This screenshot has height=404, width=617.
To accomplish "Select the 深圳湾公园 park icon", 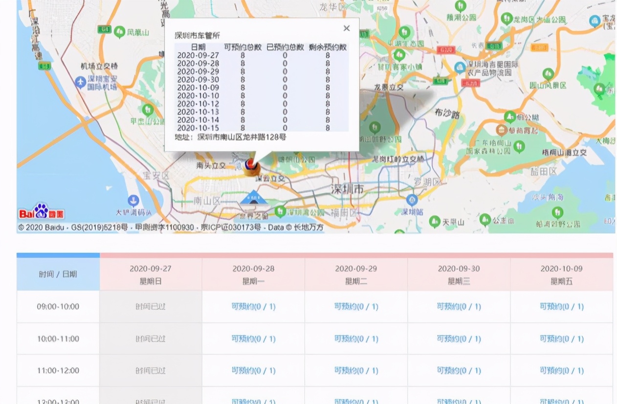I will point(280,211).
